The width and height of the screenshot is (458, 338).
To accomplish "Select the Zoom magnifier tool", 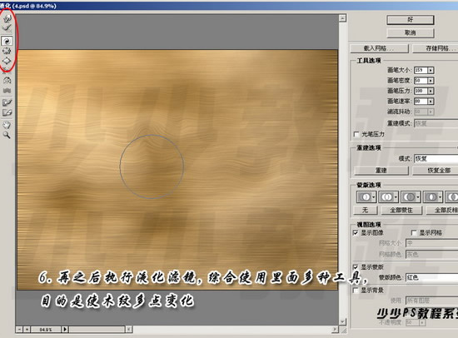I will pos(7,135).
